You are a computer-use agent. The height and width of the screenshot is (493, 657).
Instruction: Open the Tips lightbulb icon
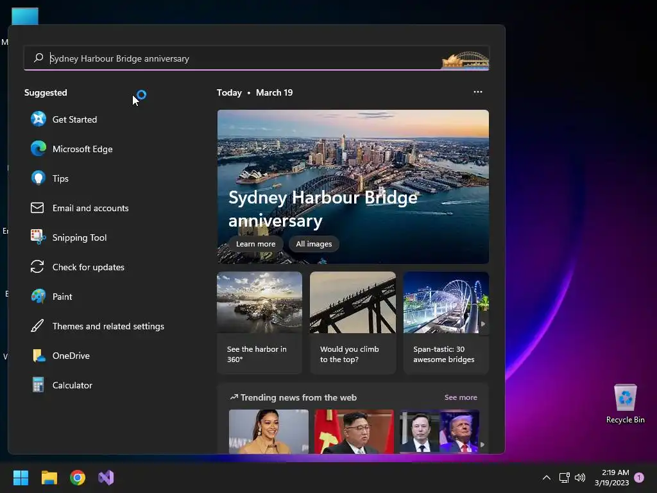38,178
